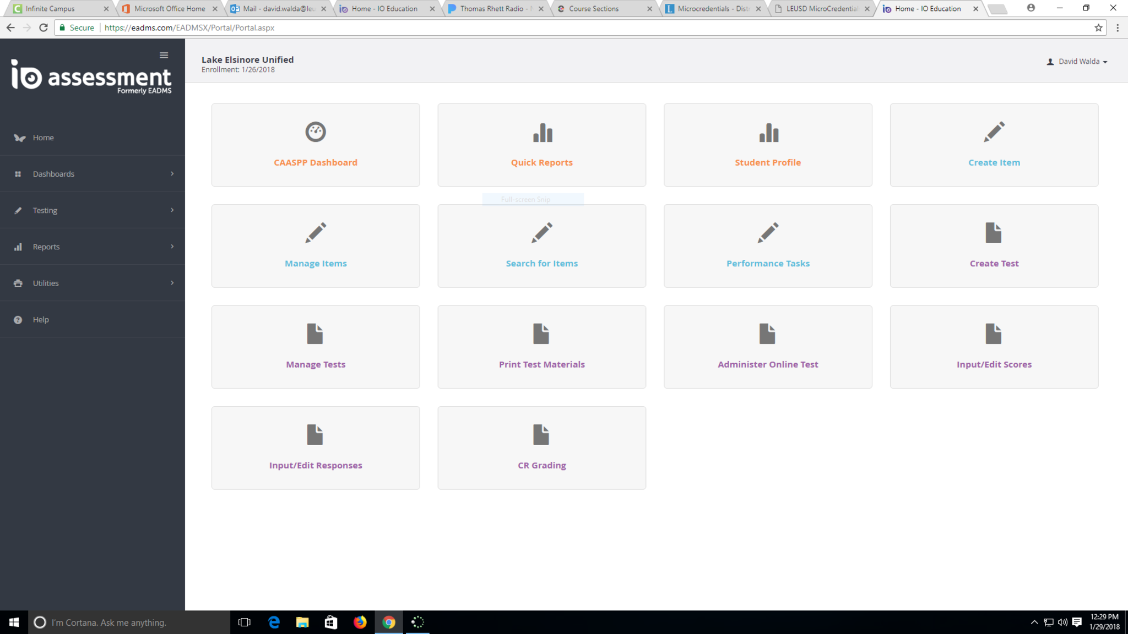This screenshot has width=1128, height=634.
Task: Open the Administer Online Test link
Action: (x=768, y=364)
